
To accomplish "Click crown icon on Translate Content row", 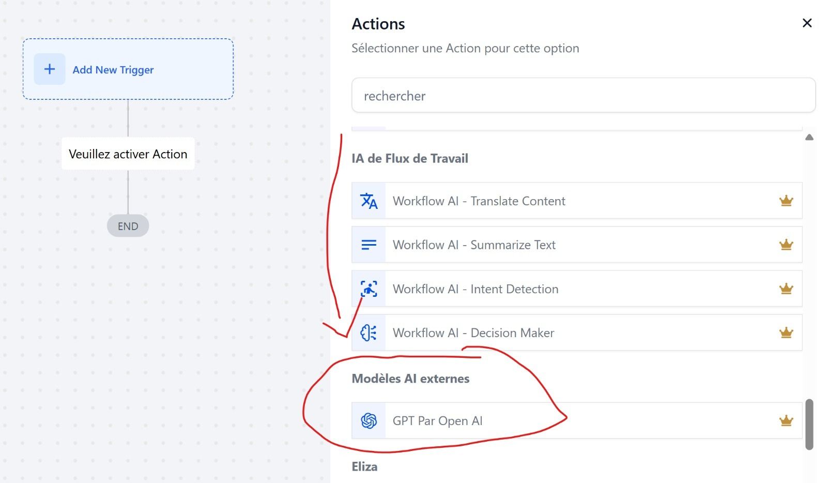I will [786, 201].
